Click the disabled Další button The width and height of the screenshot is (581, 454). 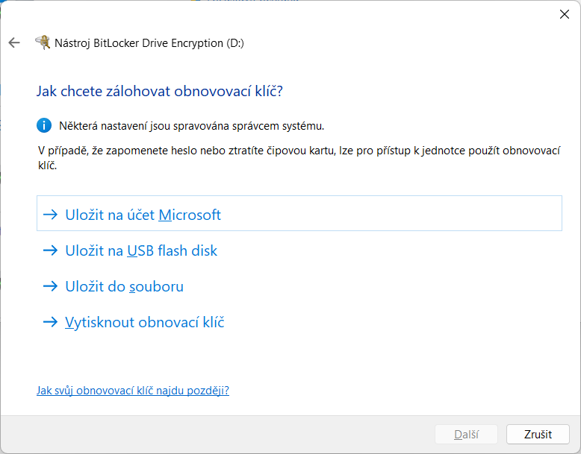pos(466,434)
